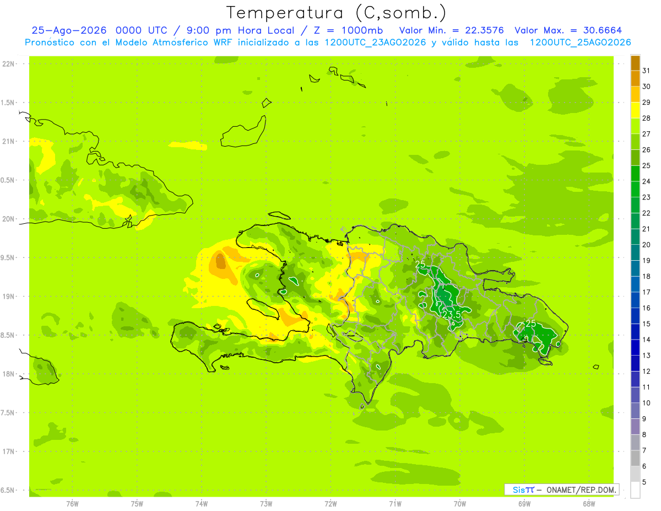Pick the blue swatch between 15 and 16
Image resolution: width=661 pixels, height=511 pixels.
pos(635,316)
